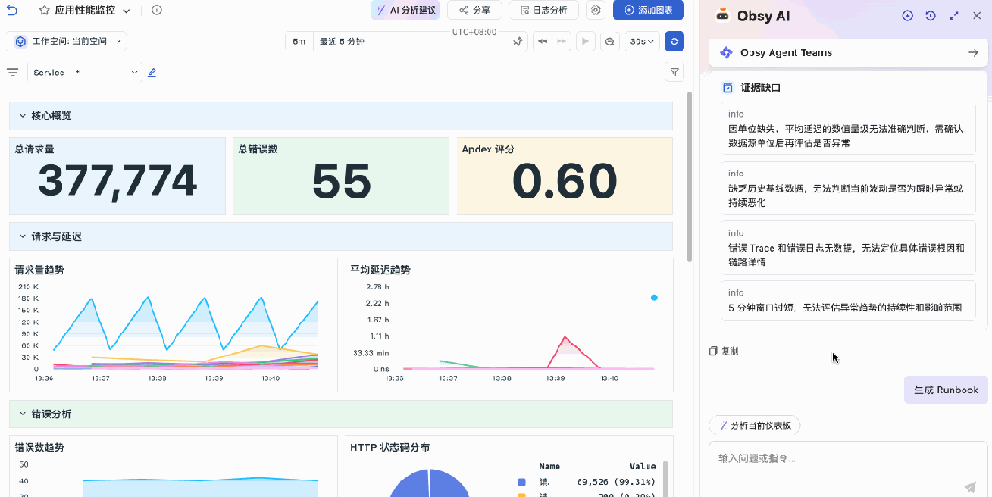This screenshot has height=497, width=992.
Task: Click the red latency spike in 平均延迟趋势
Action: (565, 338)
